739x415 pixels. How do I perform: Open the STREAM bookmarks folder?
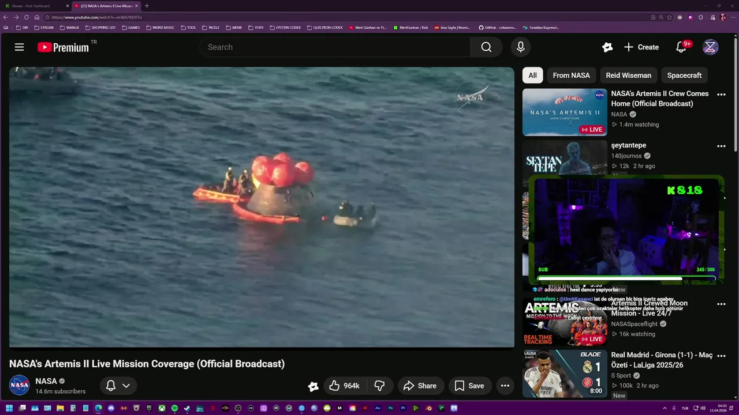[44, 28]
